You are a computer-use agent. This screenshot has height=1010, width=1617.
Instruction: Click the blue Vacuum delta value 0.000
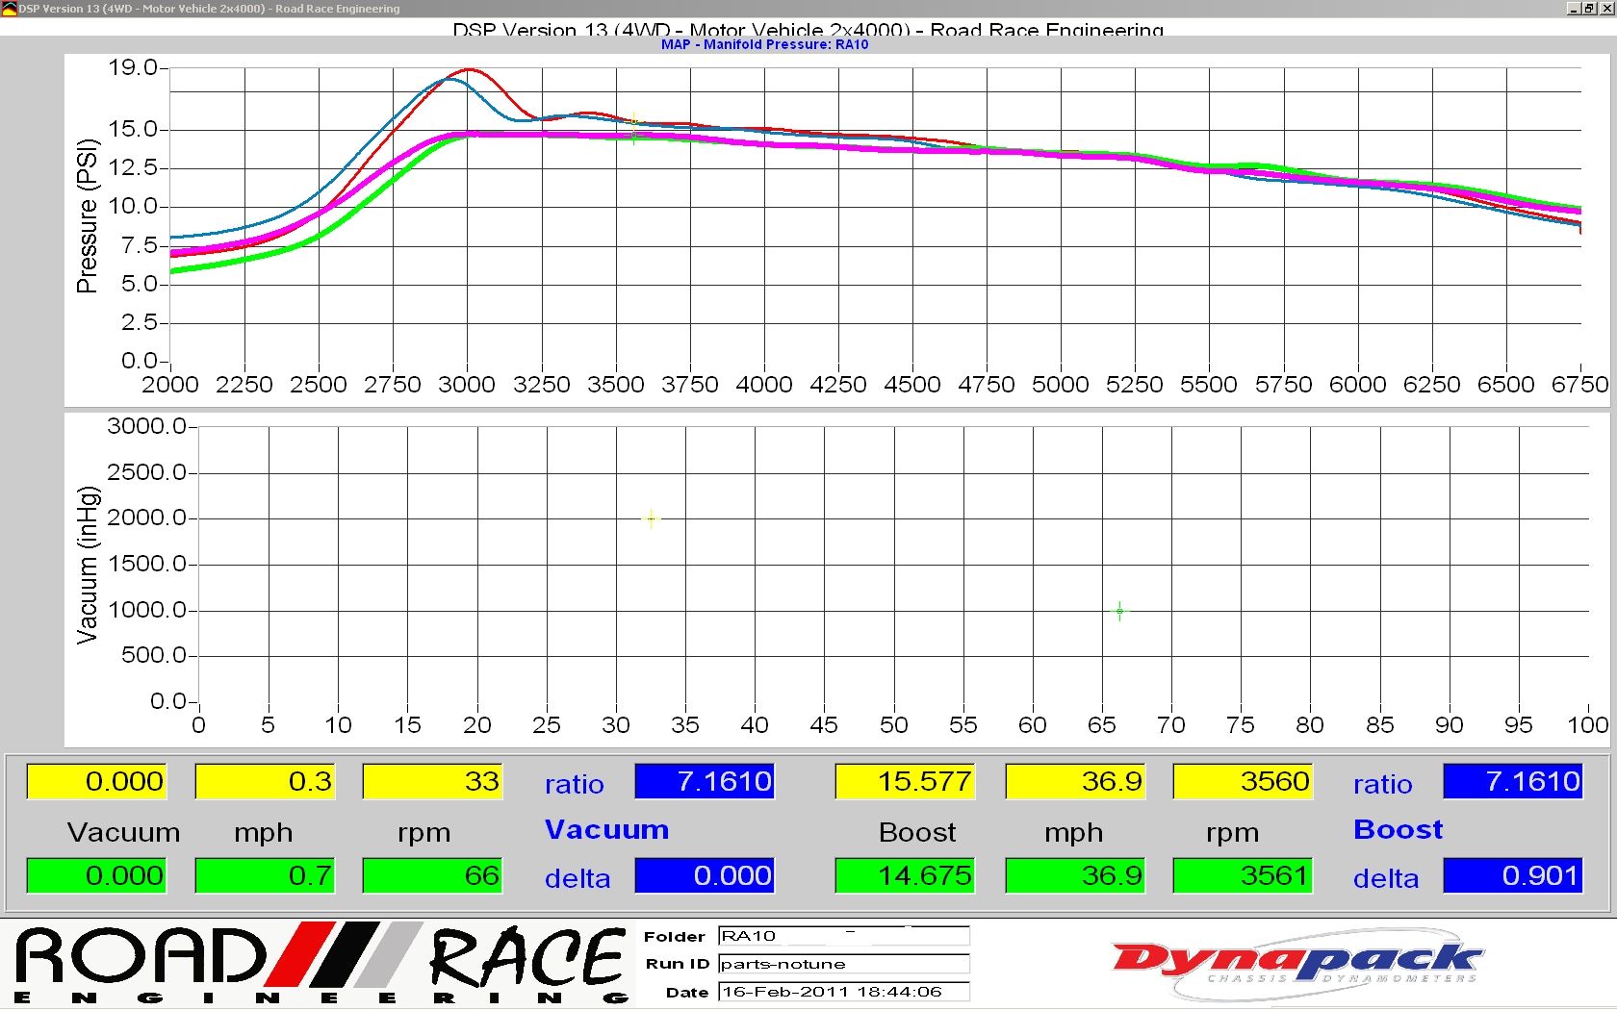click(x=705, y=875)
